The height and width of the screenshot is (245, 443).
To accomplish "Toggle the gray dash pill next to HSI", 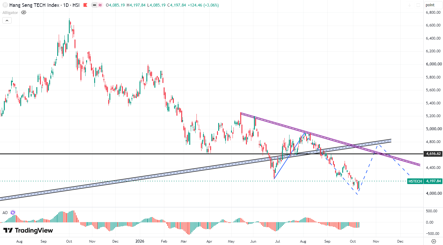I will pos(95,5).
